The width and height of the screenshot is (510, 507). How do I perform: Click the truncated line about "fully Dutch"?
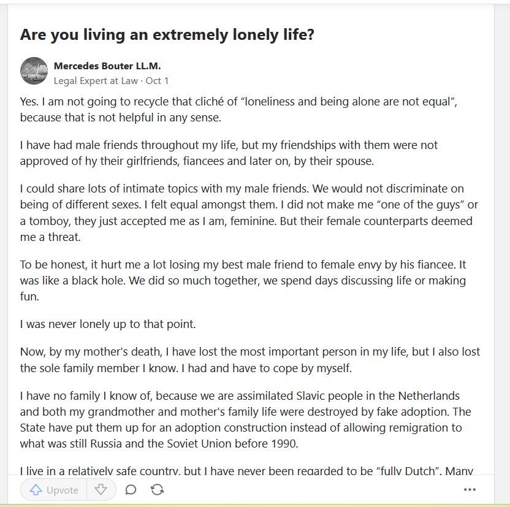click(x=246, y=471)
